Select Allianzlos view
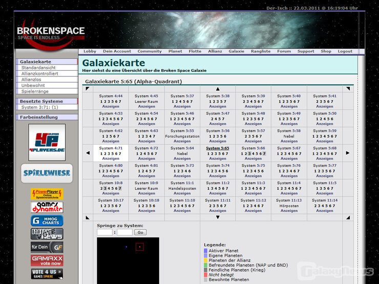 (47, 79)
